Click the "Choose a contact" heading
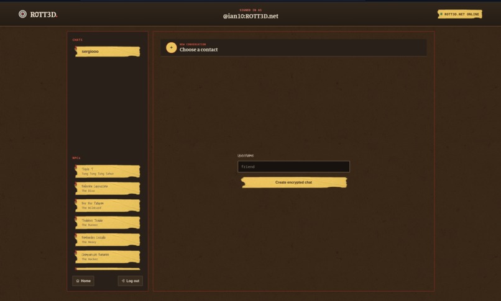The width and height of the screenshot is (501, 301). (x=198, y=50)
